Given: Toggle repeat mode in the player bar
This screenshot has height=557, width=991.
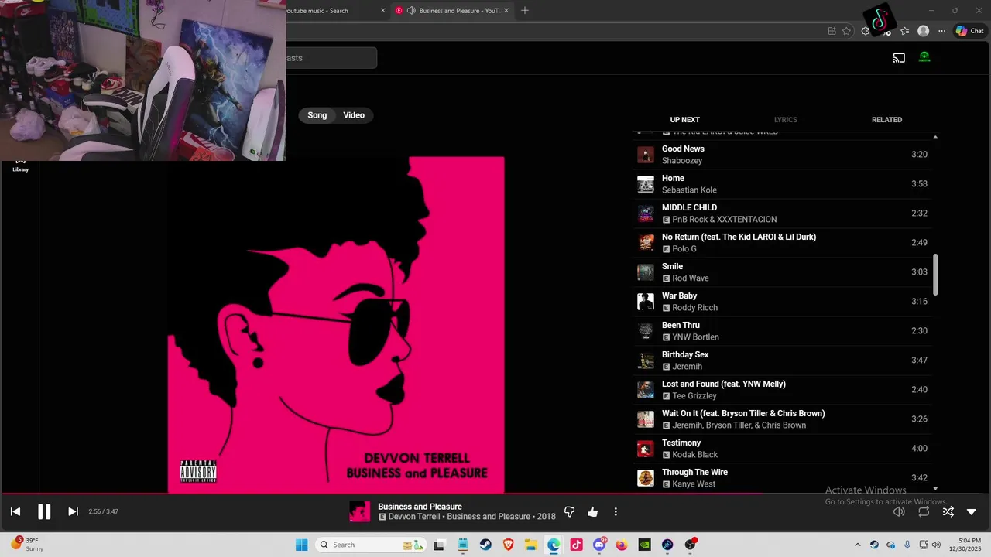Looking at the screenshot, I should click(924, 511).
